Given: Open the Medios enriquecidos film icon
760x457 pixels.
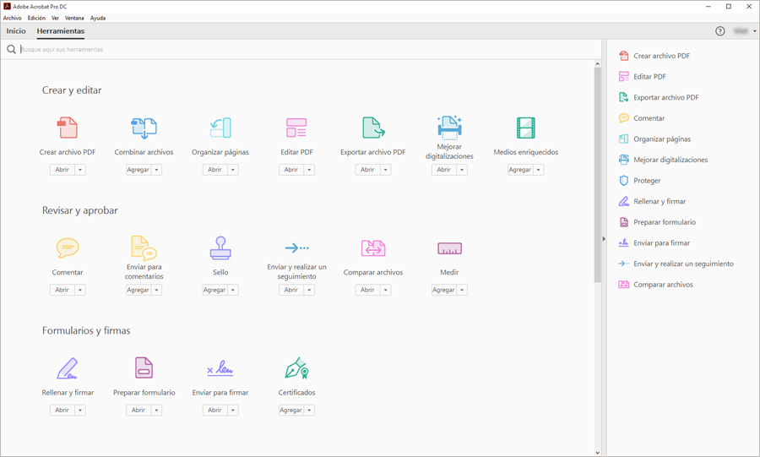Looking at the screenshot, I should click(526, 128).
